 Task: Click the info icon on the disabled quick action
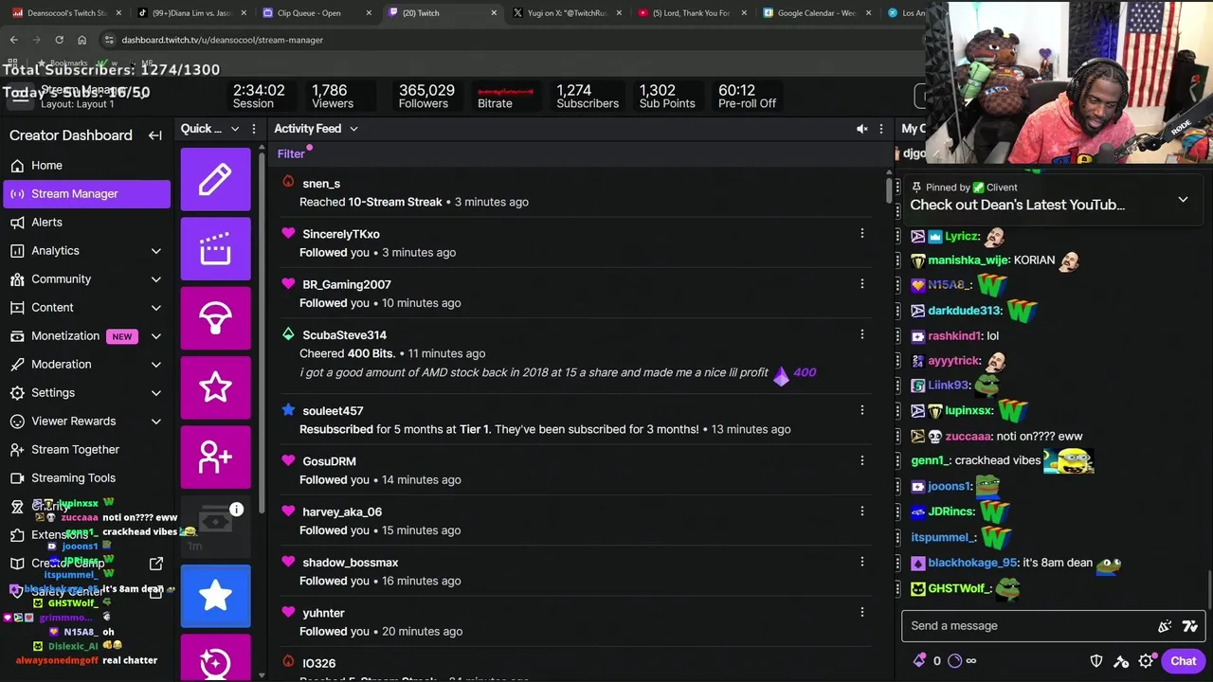[237, 510]
